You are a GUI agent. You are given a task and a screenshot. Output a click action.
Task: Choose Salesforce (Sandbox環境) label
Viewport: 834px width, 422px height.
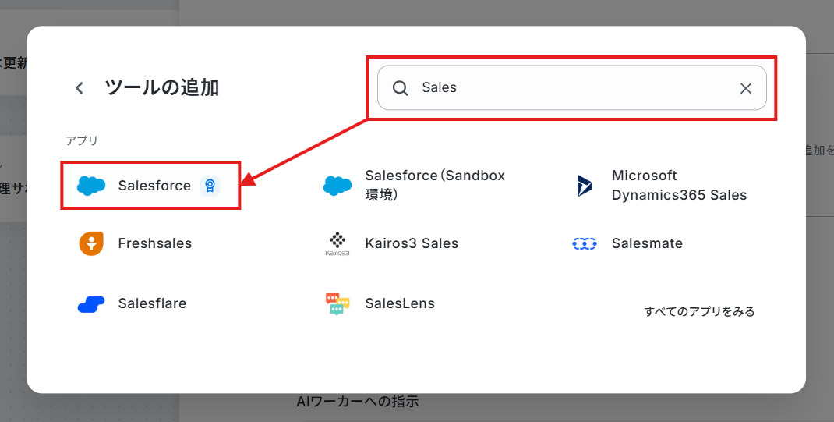(x=435, y=185)
